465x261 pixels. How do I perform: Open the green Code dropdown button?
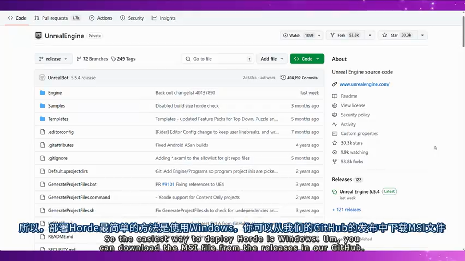tap(307, 59)
